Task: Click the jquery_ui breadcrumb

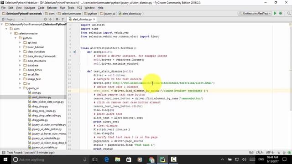Action: [x=108, y=14]
